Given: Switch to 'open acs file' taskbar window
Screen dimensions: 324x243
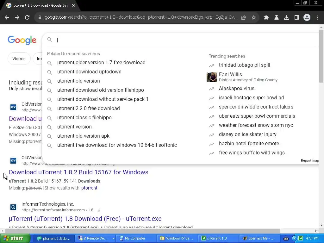Looking at the screenshot, I should pos(259,239).
